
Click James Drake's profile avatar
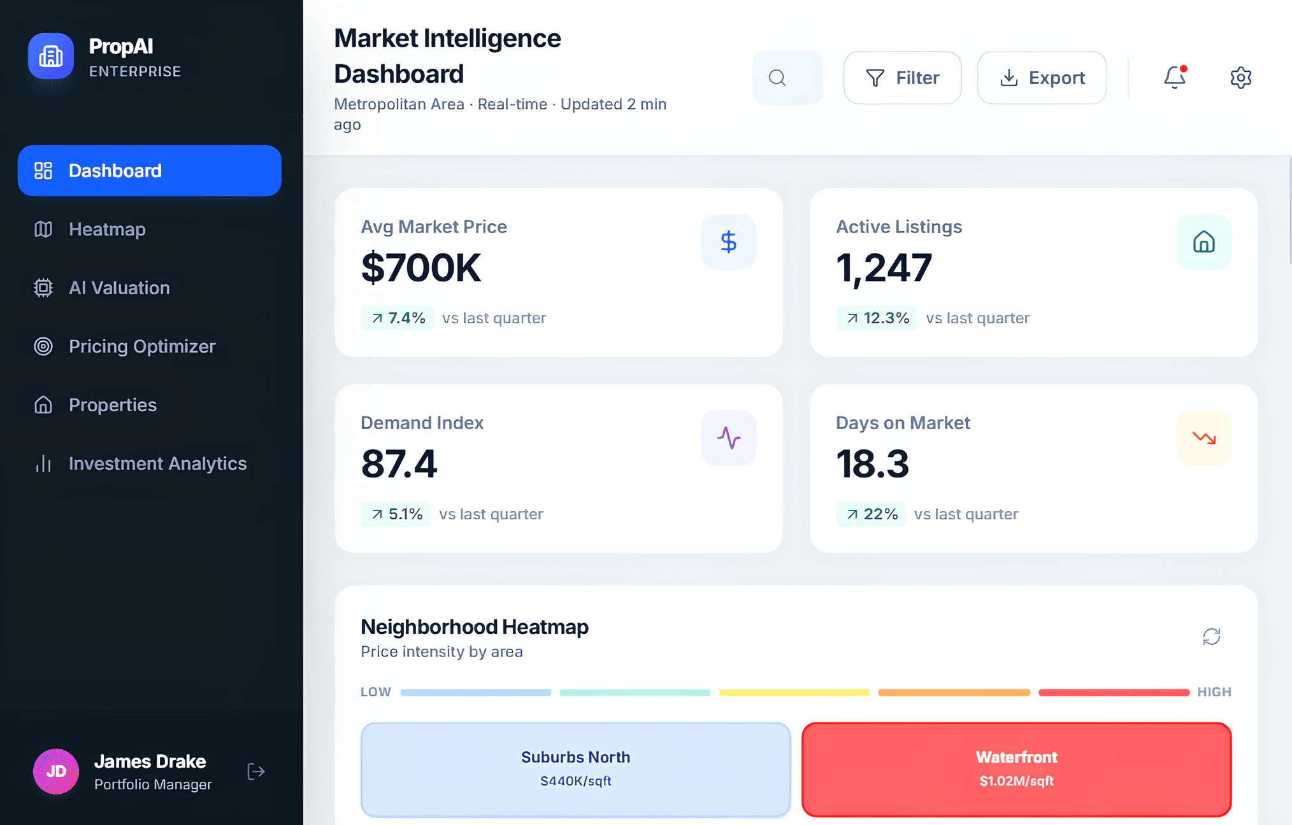point(55,772)
